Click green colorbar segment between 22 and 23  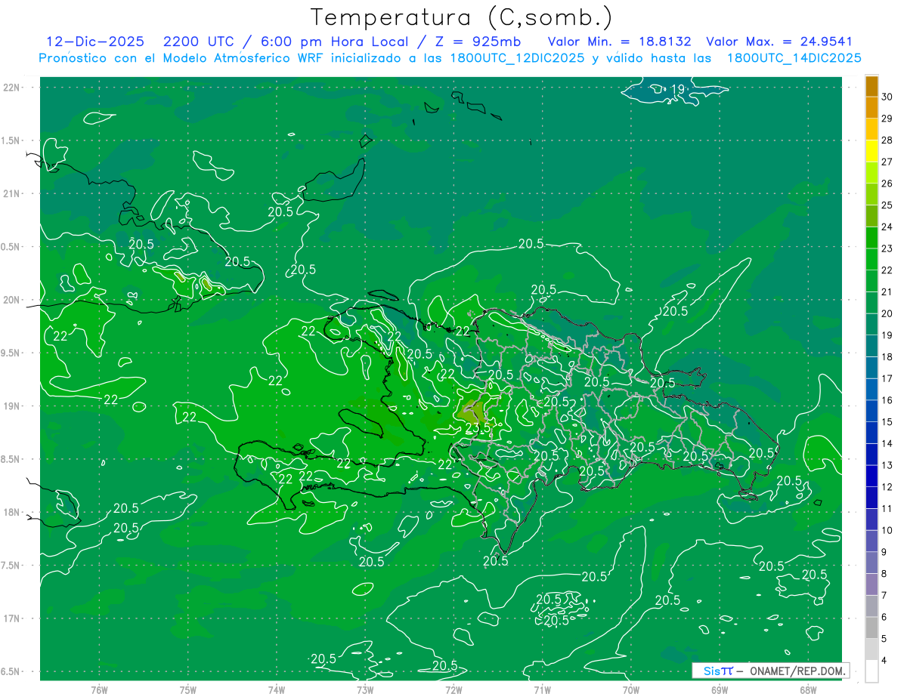[x=871, y=259]
